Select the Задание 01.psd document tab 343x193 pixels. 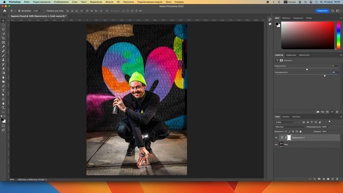pos(38,16)
